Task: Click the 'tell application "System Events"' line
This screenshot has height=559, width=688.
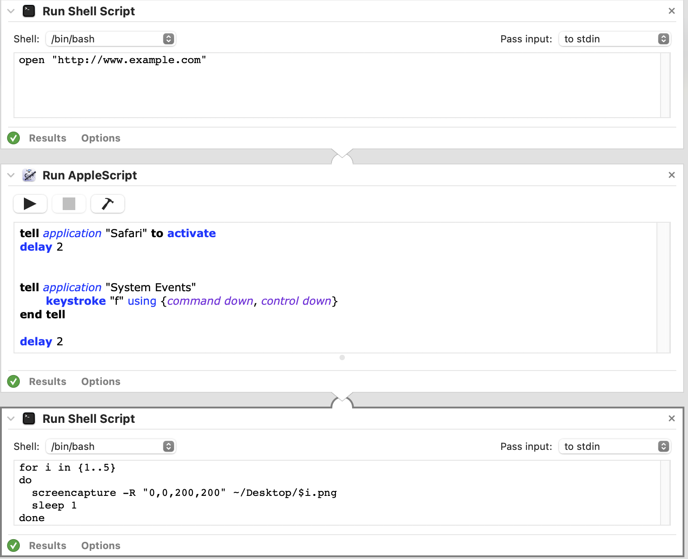Action: click(108, 288)
